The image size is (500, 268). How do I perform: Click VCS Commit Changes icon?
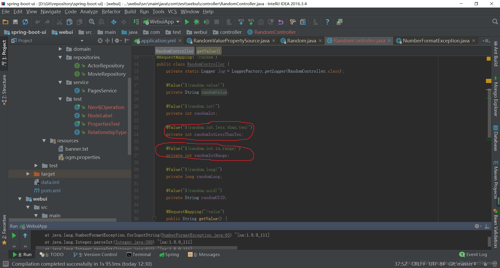tap(251, 22)
